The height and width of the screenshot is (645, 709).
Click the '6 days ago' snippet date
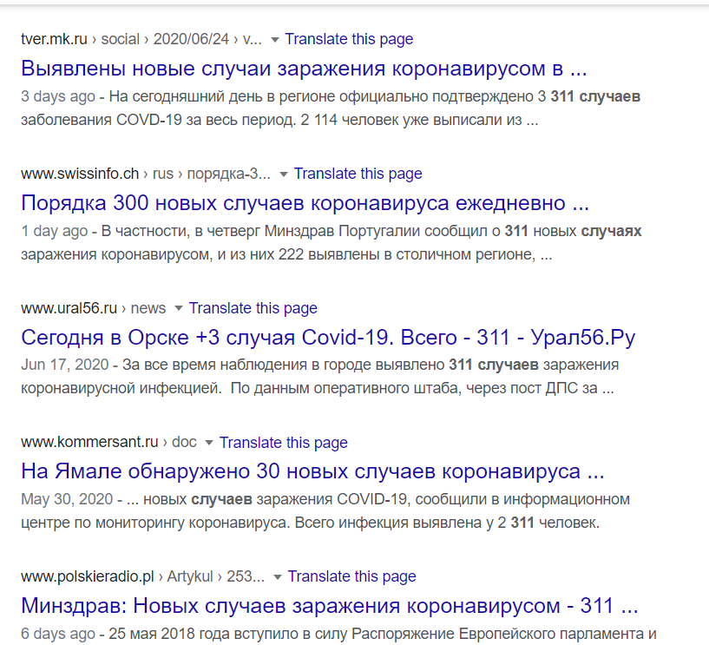[x=58, y=634]
